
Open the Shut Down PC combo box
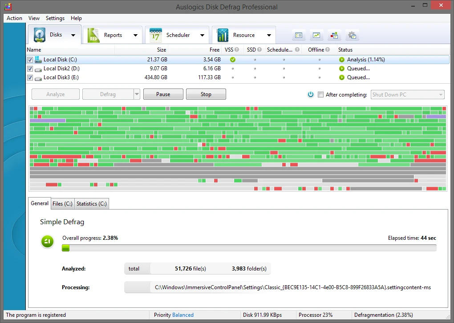(x=407, y=94)
